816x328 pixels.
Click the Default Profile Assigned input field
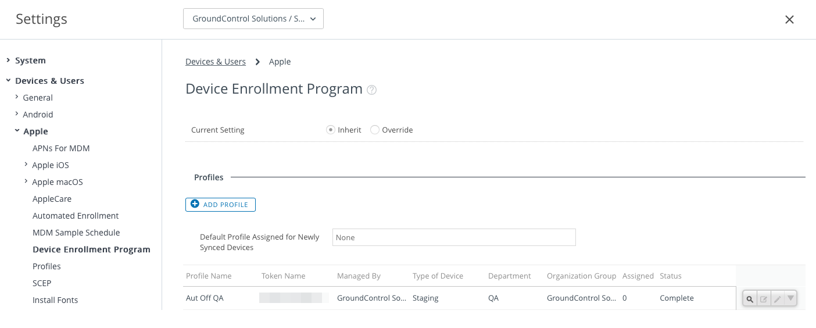[x=454, y=237]
